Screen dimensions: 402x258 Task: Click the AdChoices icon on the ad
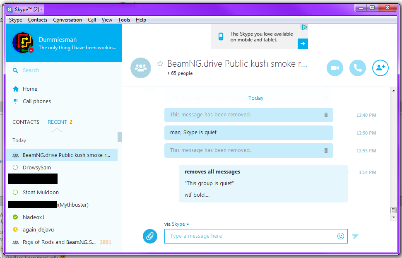point(304,27)
